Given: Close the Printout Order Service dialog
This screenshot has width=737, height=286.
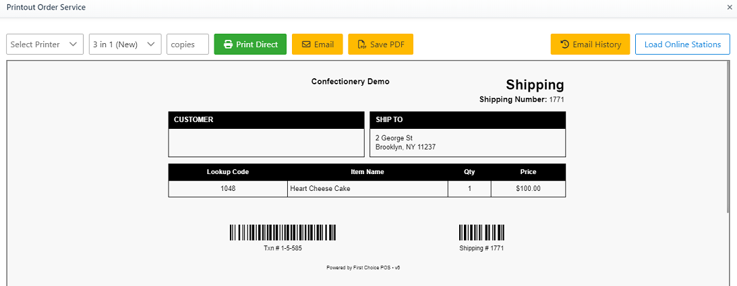Looking at the screenshot, I should pos(730,7).
